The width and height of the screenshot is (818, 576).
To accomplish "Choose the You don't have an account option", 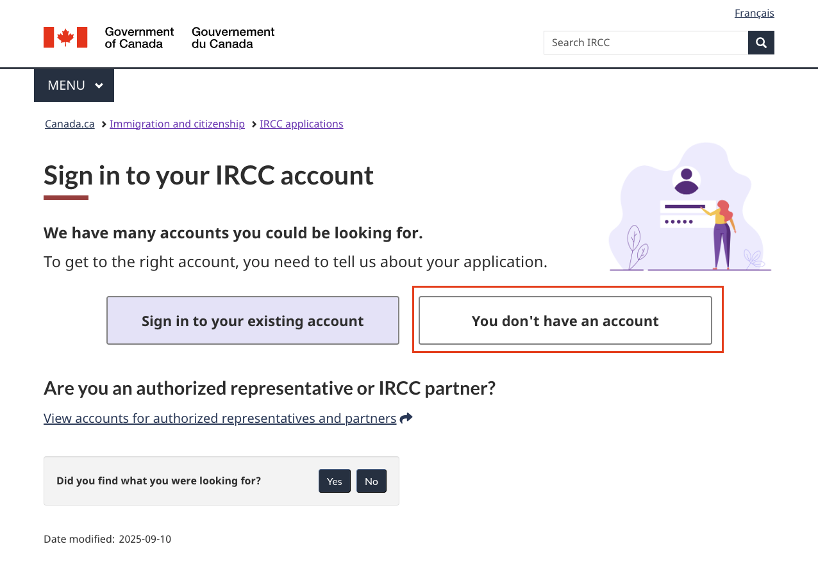I will pos(565,320).
